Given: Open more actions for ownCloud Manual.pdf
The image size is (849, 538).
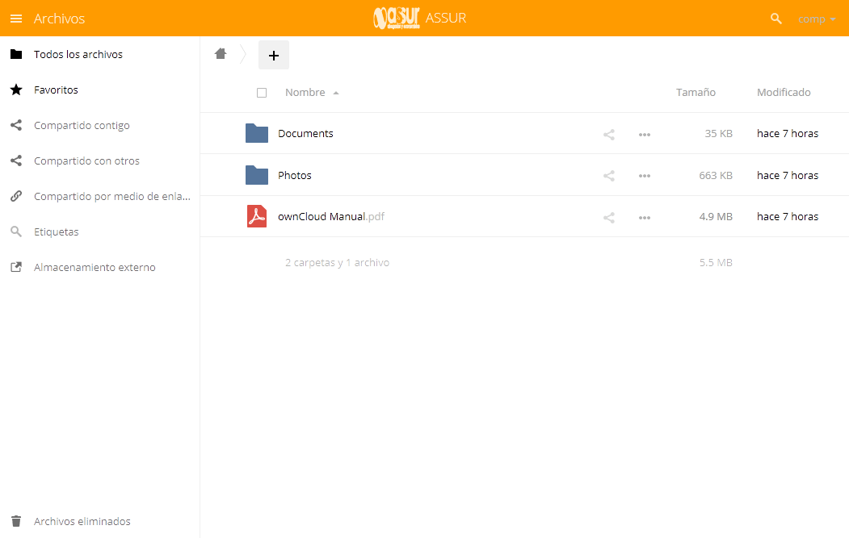Looking at the screenshot, I should coord(644,218).
